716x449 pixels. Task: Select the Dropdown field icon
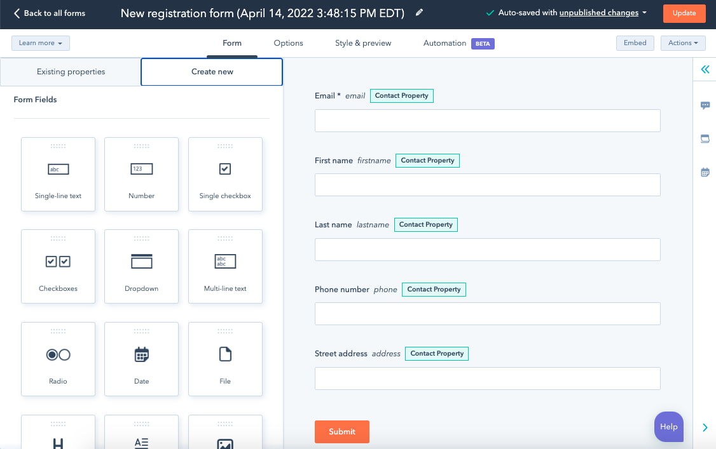point(142,261)
